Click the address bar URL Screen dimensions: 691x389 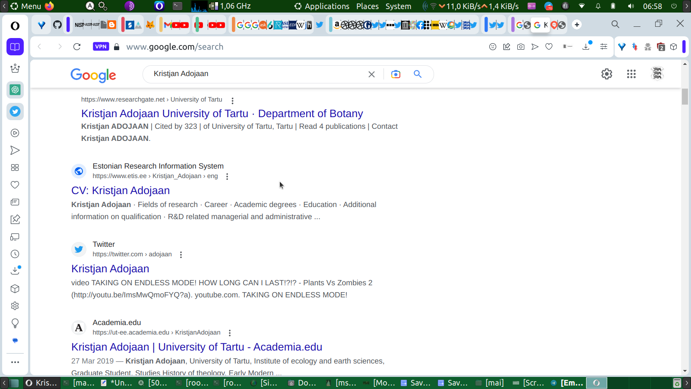click(x=175, y=47)
